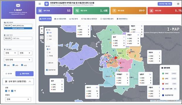Image resolution: width=182 pixels, height=105 pixels.
Task: Click the reset arrow icon on 초기화 button
Action: 6,73
